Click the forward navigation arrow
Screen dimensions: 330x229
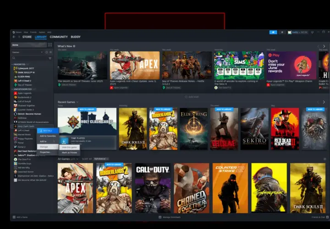19,37
